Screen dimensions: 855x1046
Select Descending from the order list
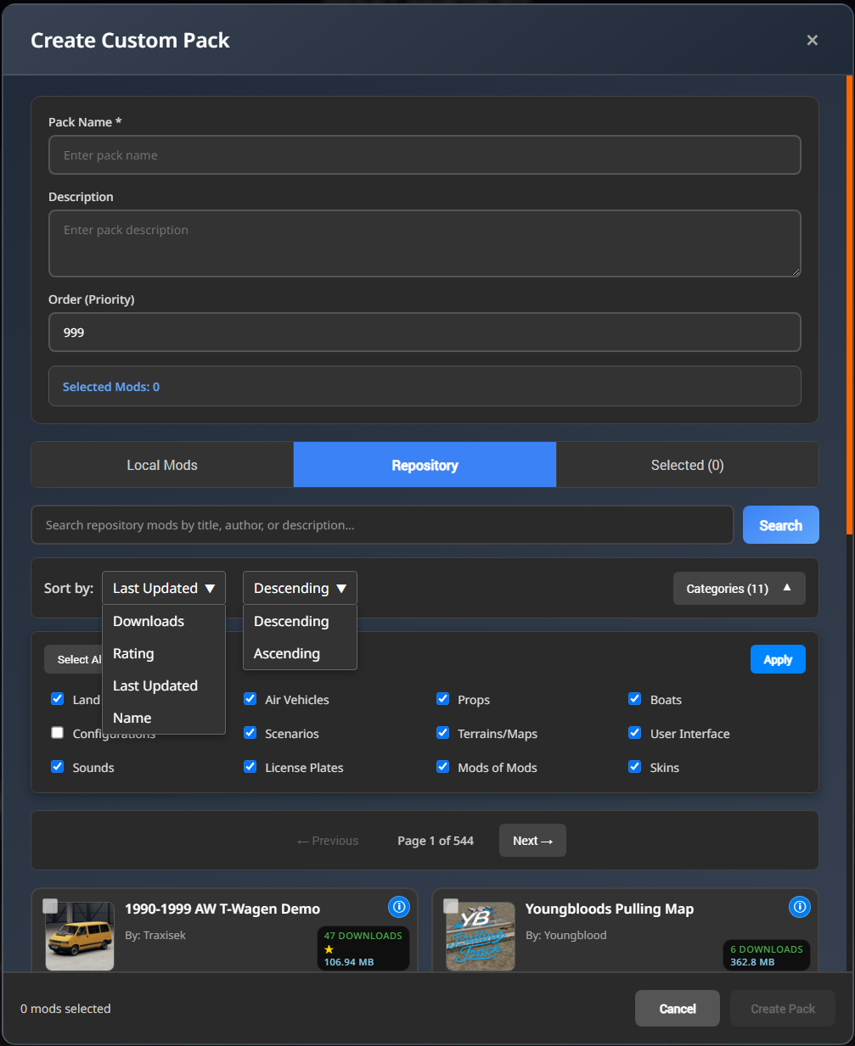pos(300,621)
